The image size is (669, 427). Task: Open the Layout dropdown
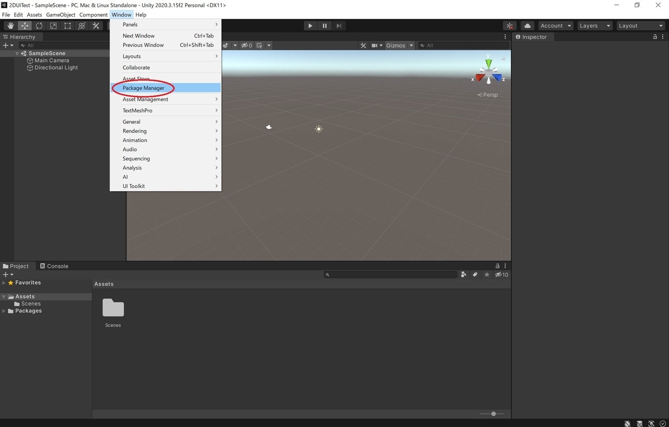click(640, 26)
